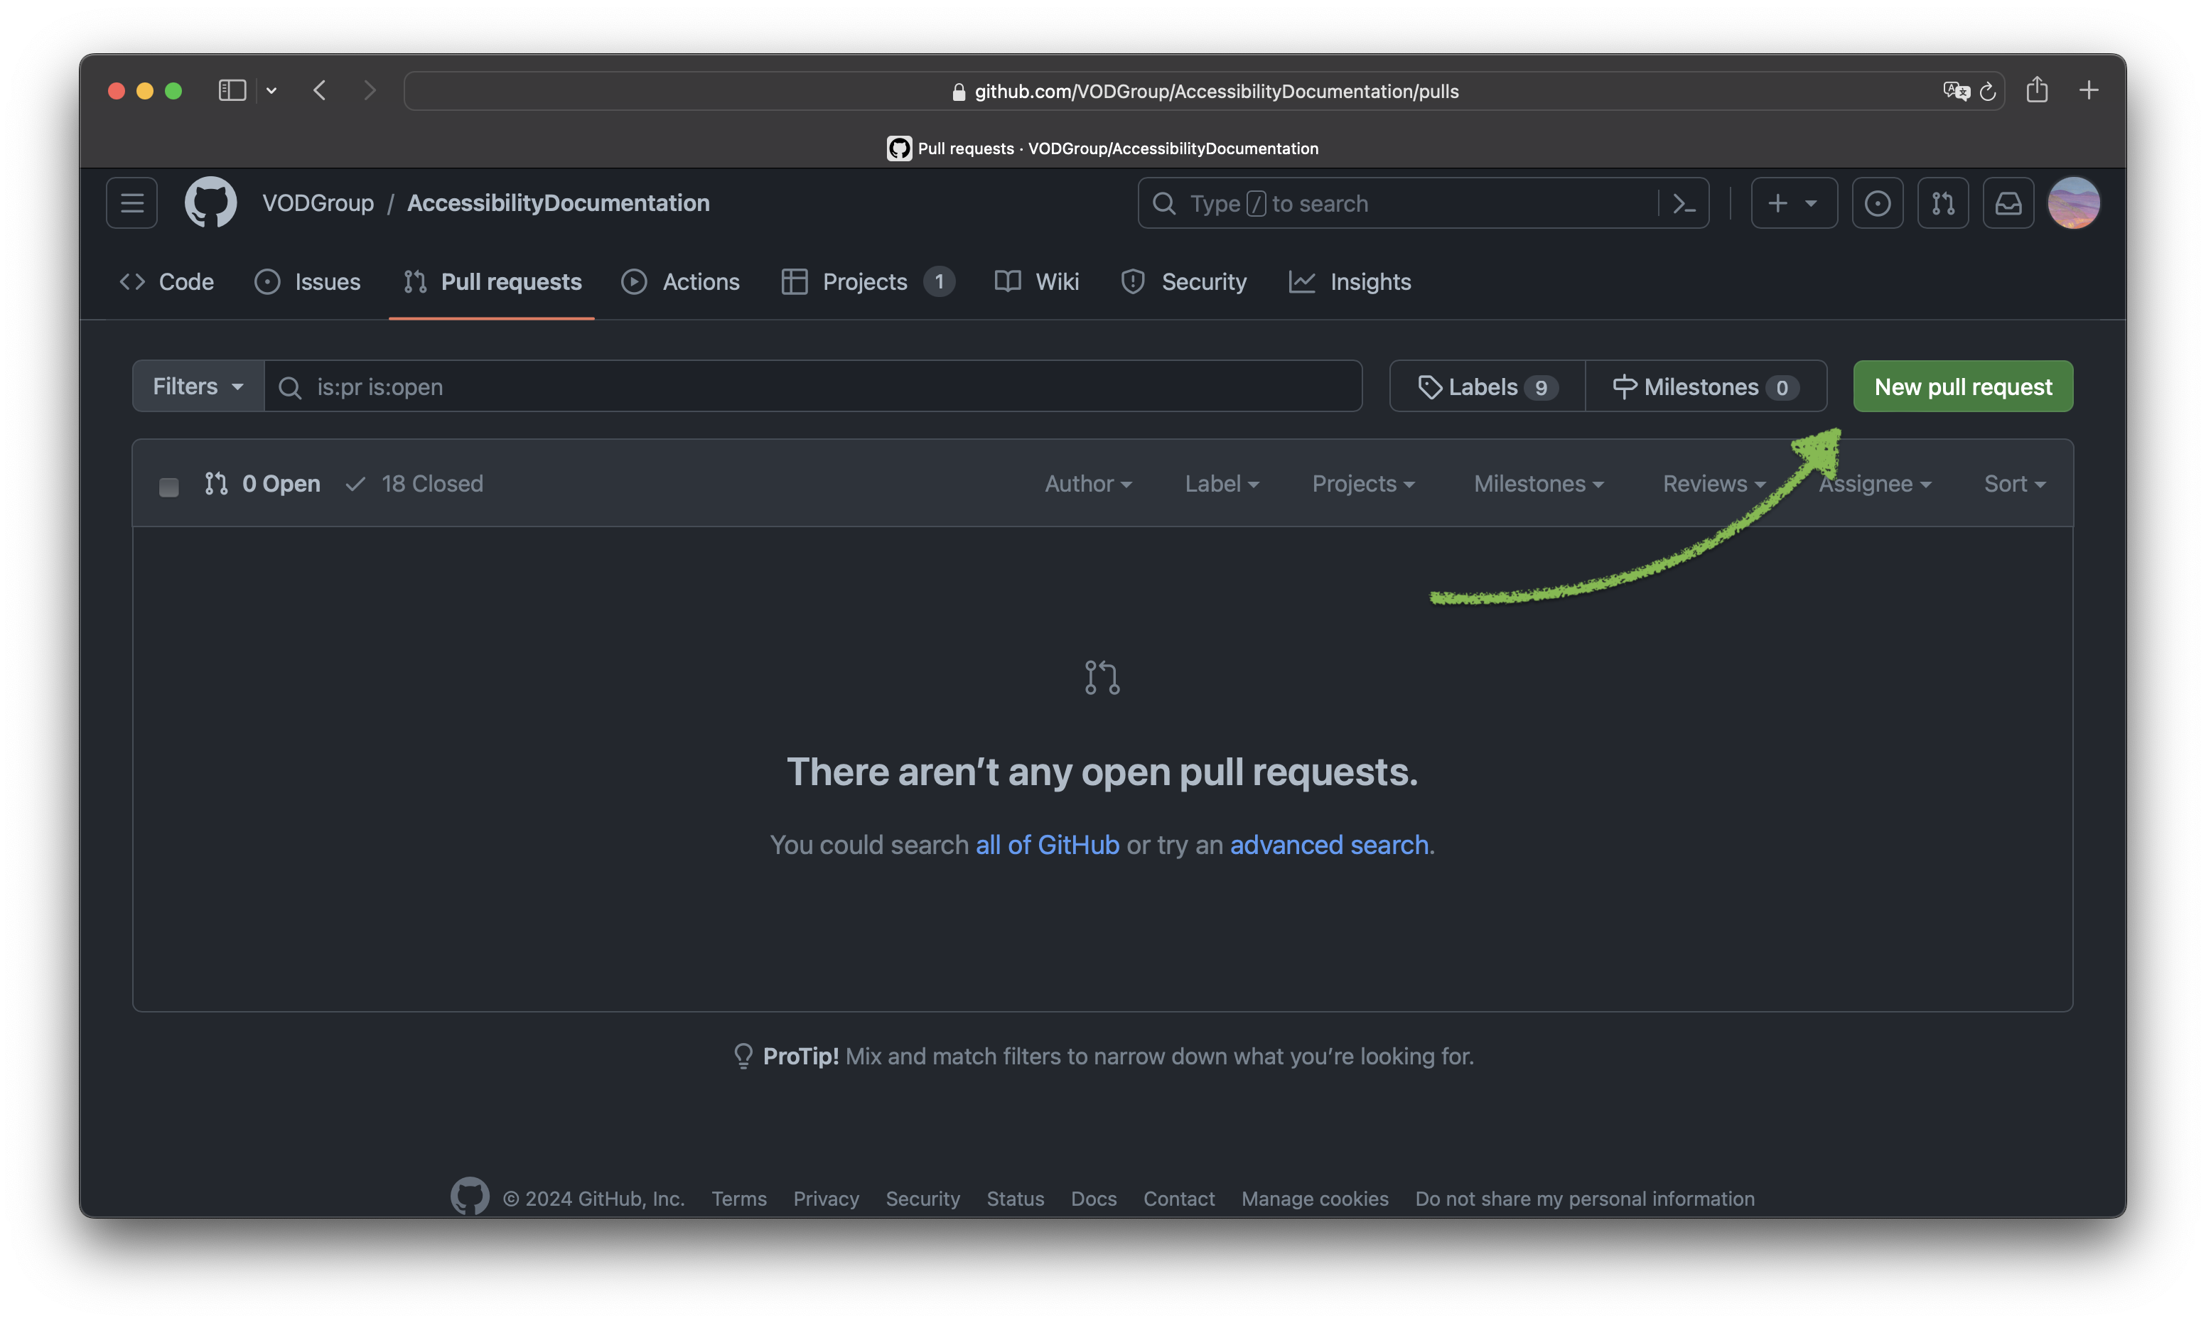Open the command palette icon
Viewport: 2206px width, 1323px height.
[x=1684, y=203]
